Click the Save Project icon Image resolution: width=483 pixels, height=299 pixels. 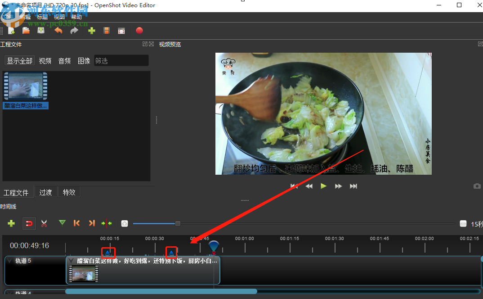click(x=41, y=31)
